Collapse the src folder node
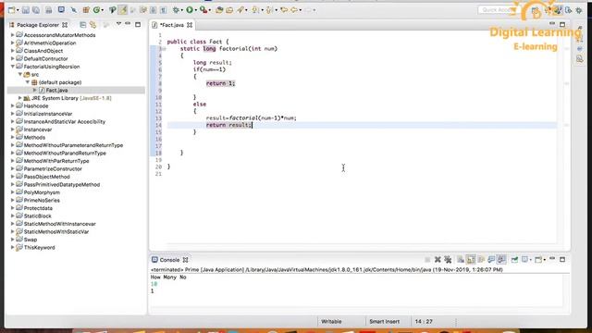 coord(20,74)
